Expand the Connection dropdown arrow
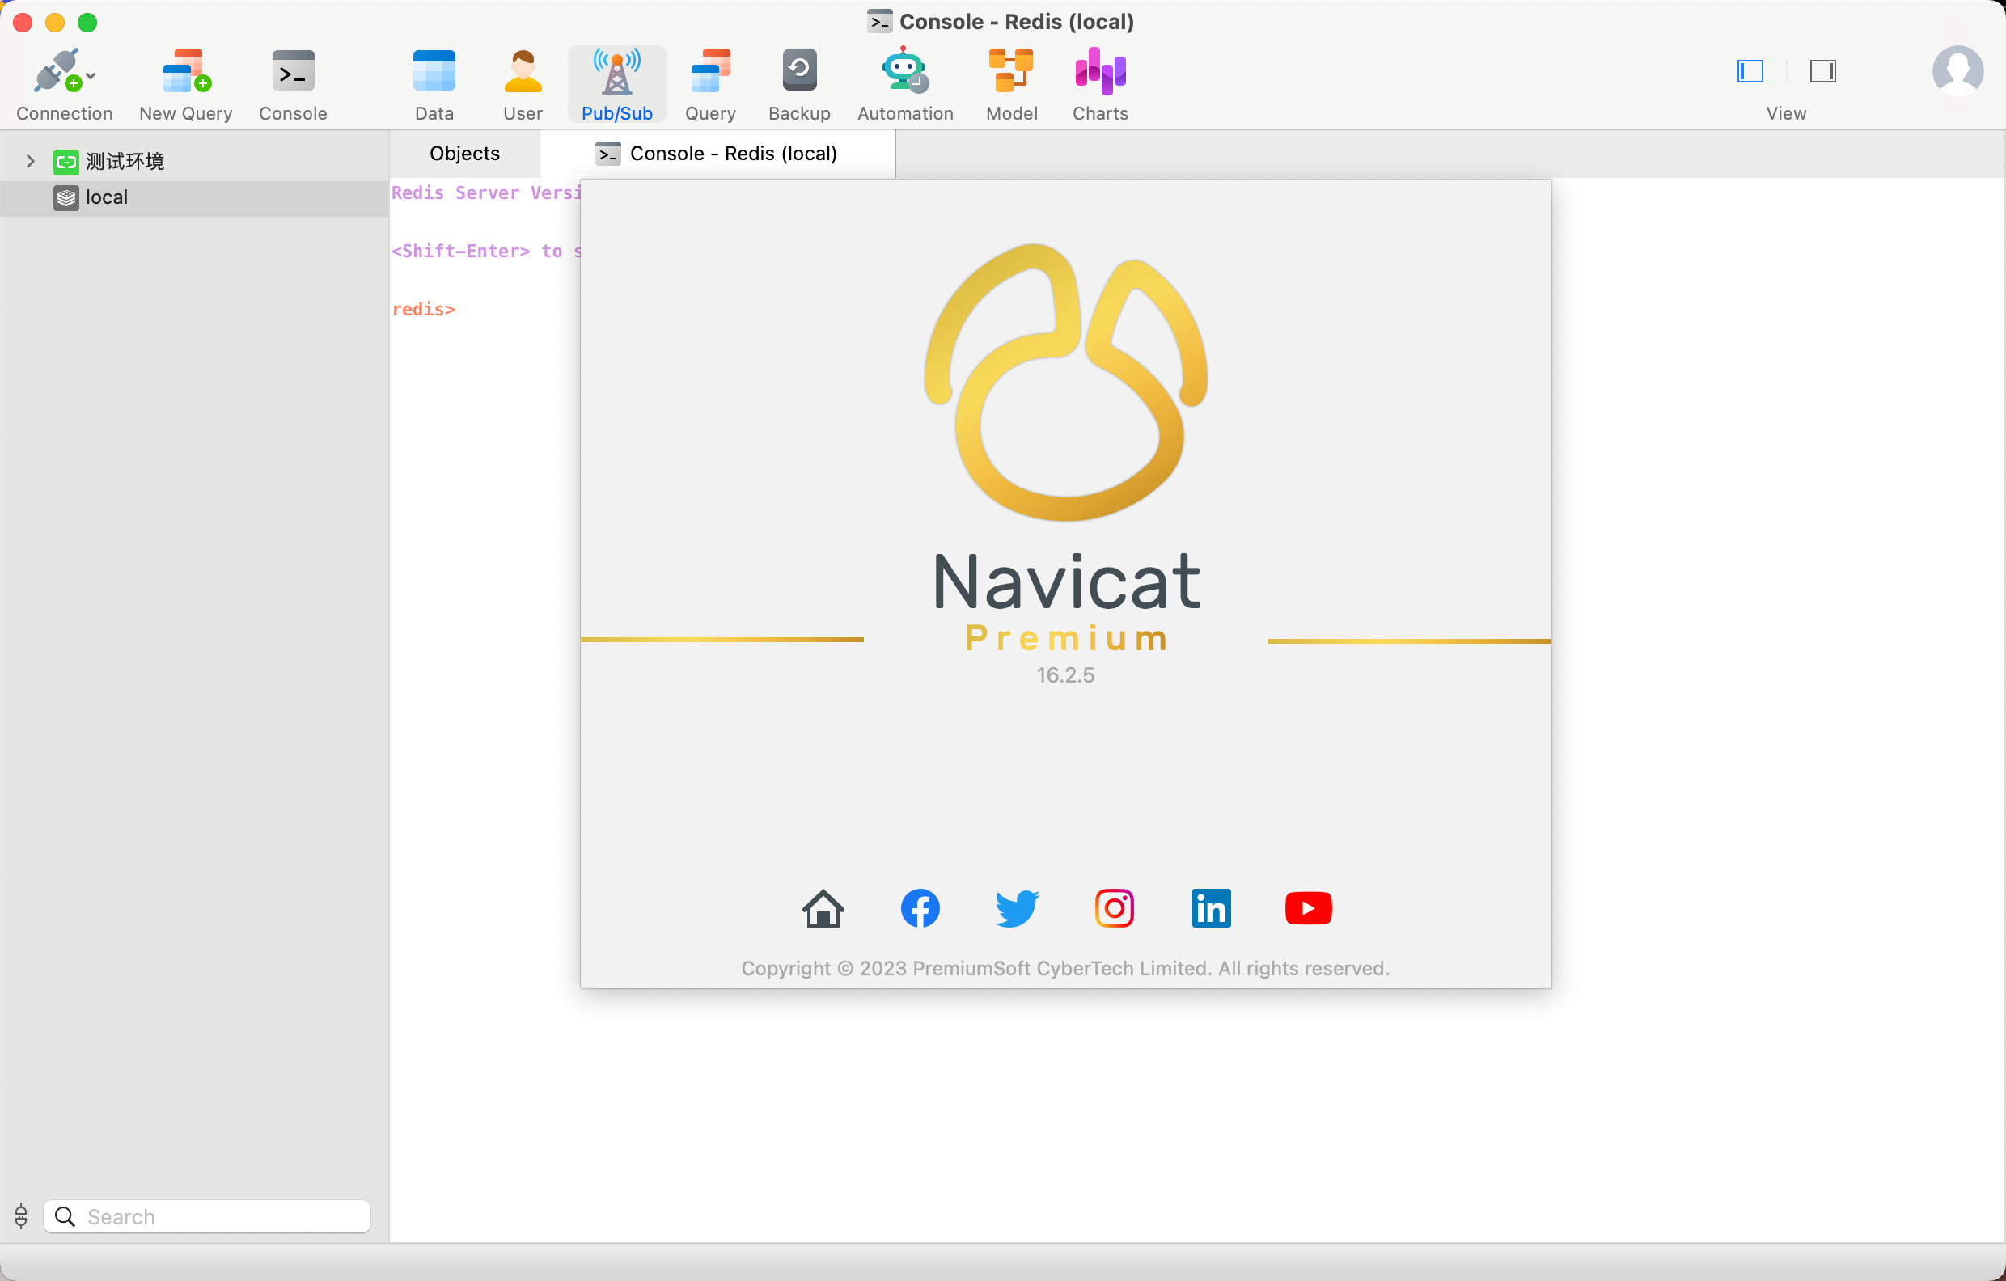Screen dimensions: 2006x1281 point(91,77)
